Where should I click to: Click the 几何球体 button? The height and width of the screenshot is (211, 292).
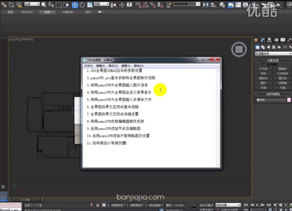282,73
